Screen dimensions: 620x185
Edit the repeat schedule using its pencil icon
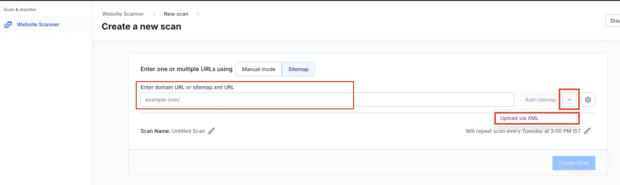[587, 131]
